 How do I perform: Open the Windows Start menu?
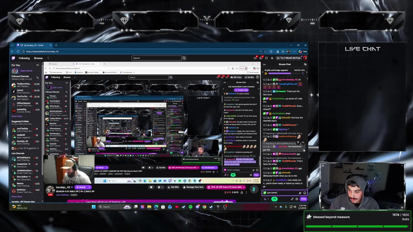point(94,207)
